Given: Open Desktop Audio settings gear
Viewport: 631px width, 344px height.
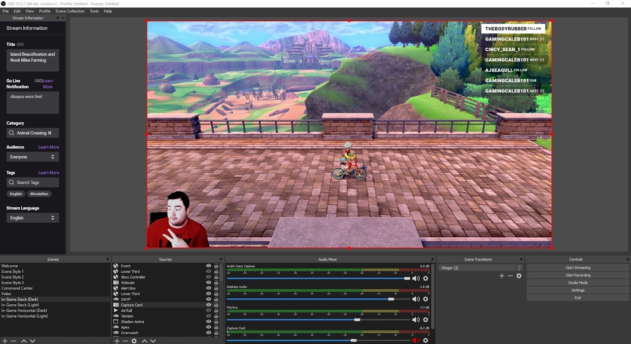Looking at the screenshot, I should pos(426,299).
